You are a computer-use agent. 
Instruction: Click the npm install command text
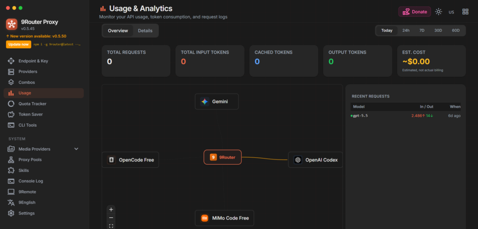(x=57, y=44)
